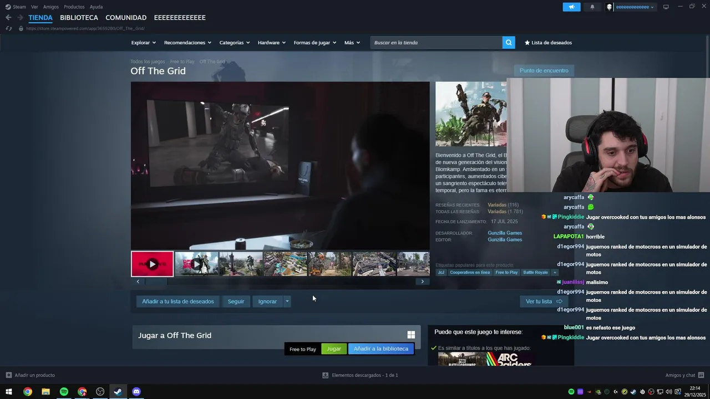Open the Ver menu
The height and width of the screenshot is (399, 710).
click(34, 7)
